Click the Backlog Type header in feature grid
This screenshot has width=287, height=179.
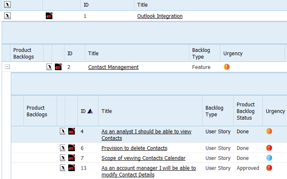click(x=201, y=53)
